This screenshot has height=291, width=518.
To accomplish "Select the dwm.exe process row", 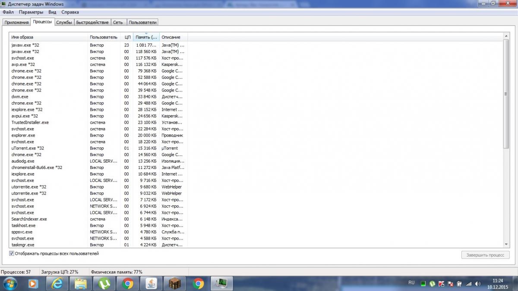I will click(98, 97).
